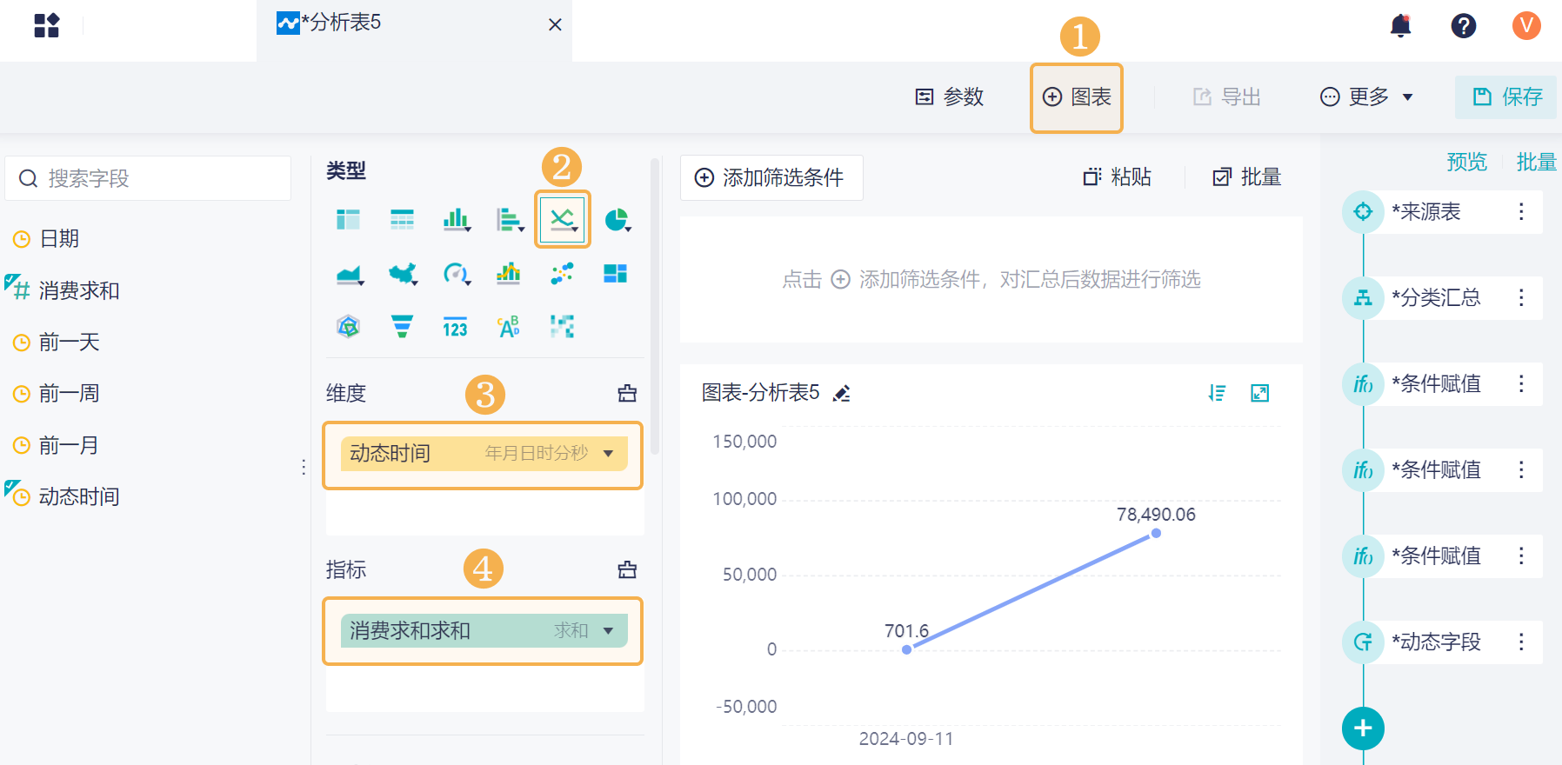Open options for *动态字段 step
Viewport: 1562px width, 765px height.
coord(1521,642)
